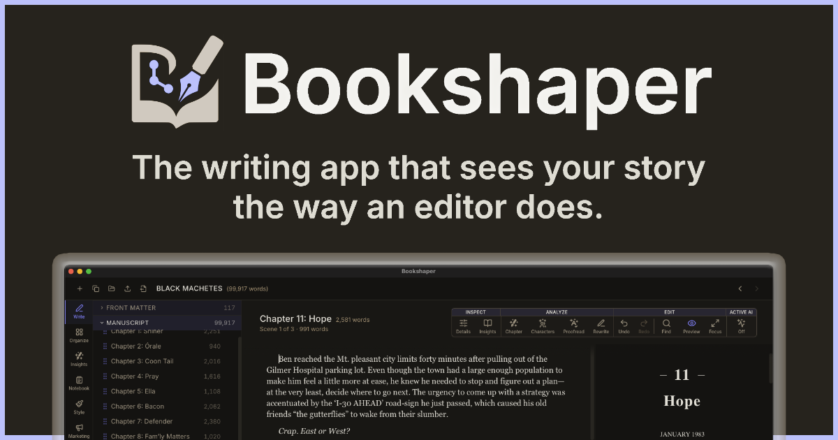Screen dimensions: 838x440
Task: Collapse the MANUSCRIPT section
Action: coord(101,322)
